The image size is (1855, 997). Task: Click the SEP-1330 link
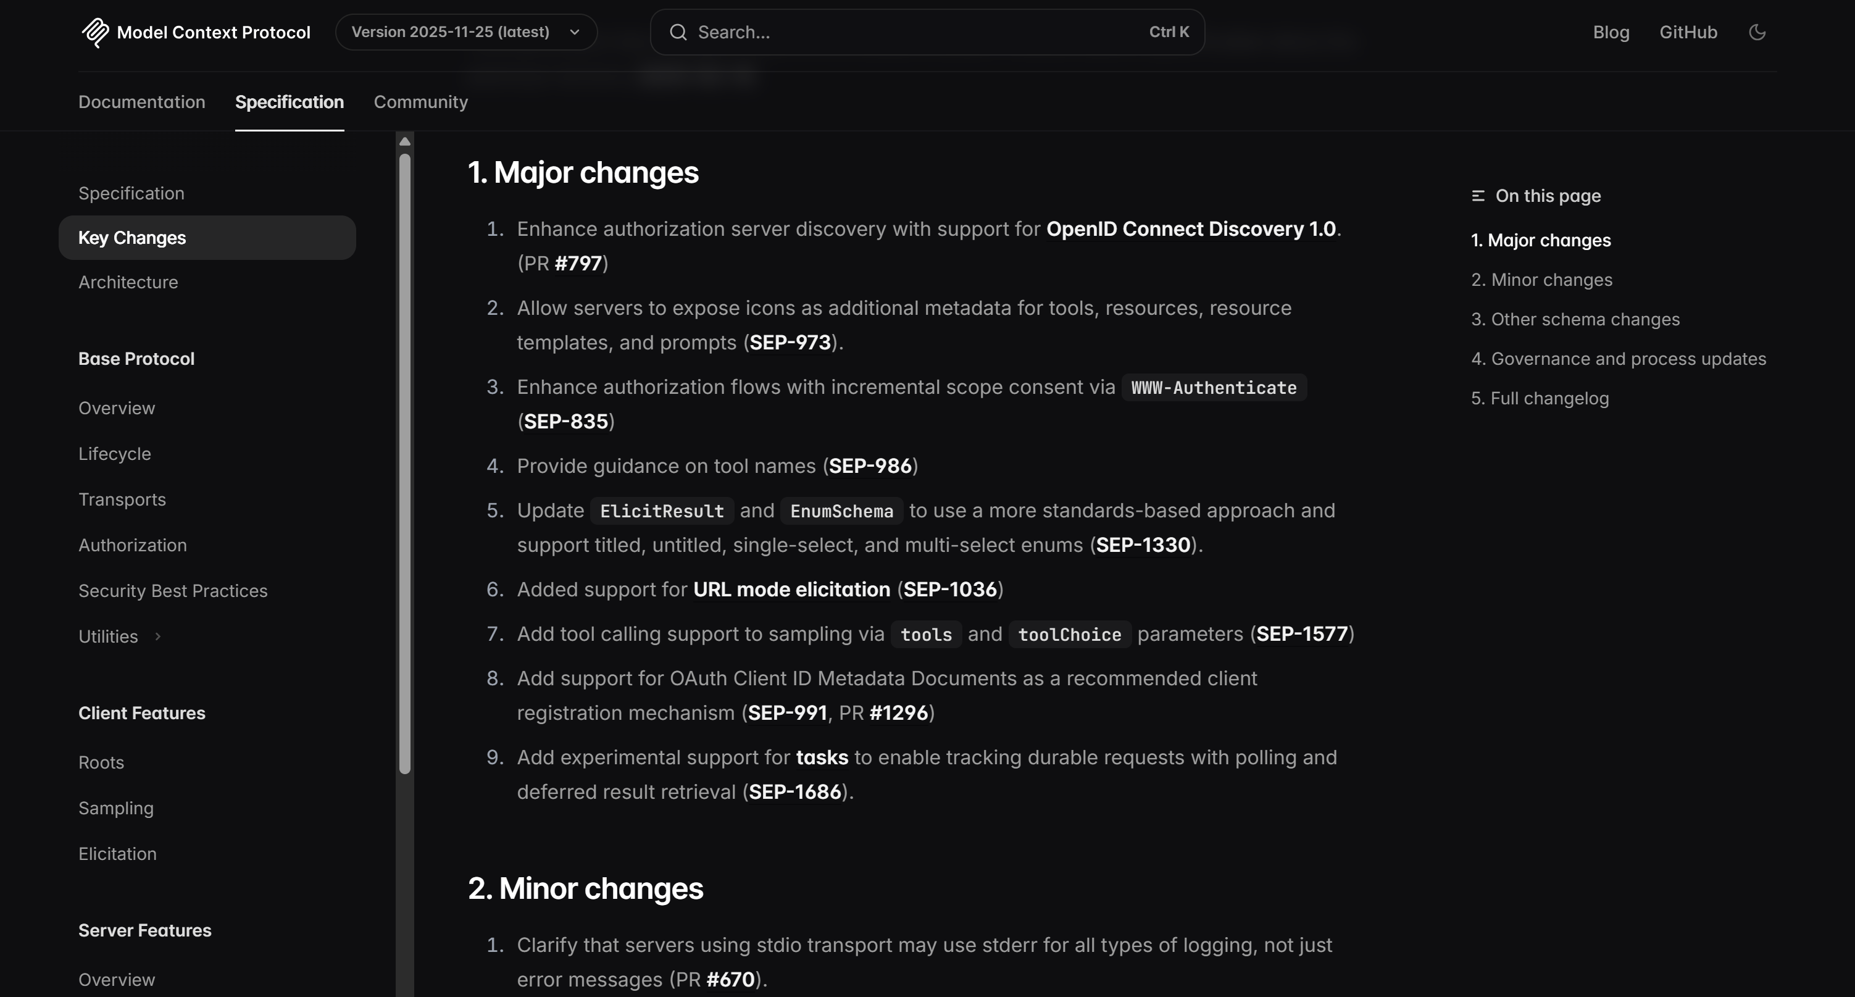click(1143, 545)
